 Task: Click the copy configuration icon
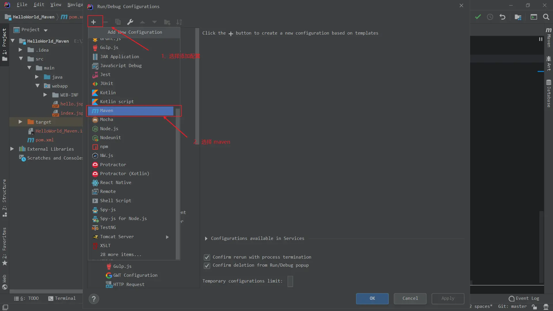coord(118,22)
